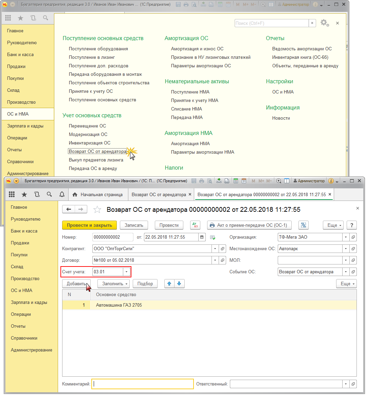Close the document 00000000002 tab
This screenshot has height=395, width=366.
pyautogui.click(x=330, y=194)
